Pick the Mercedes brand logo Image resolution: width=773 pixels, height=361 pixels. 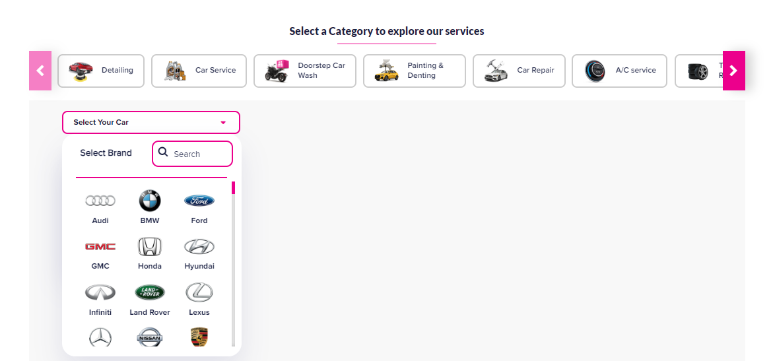(x=100, y=337)
